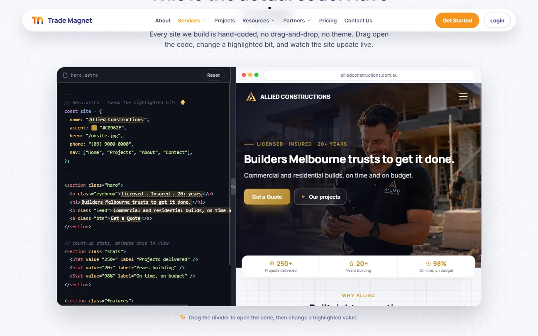The height and width of the screenshot is (336, 538).
Task: Select highlighted Get a Quote code text
Action: tap(125, 218)
